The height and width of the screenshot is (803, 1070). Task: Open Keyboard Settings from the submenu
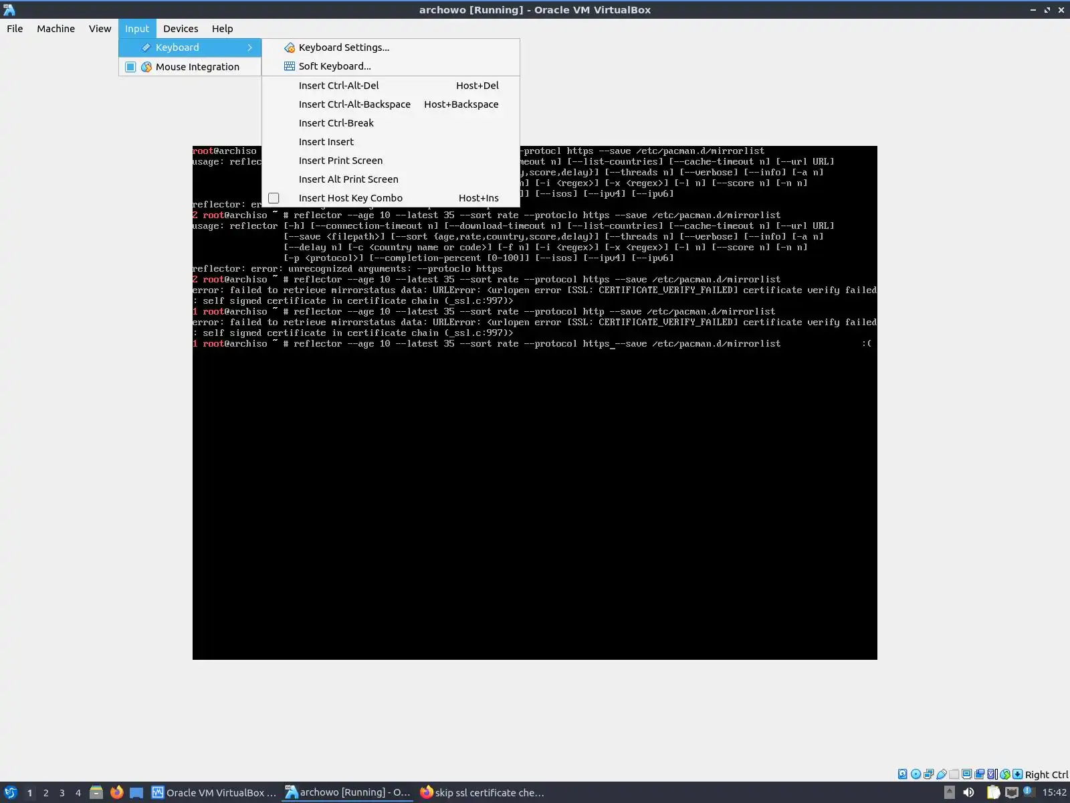click(x=391, y=48)
